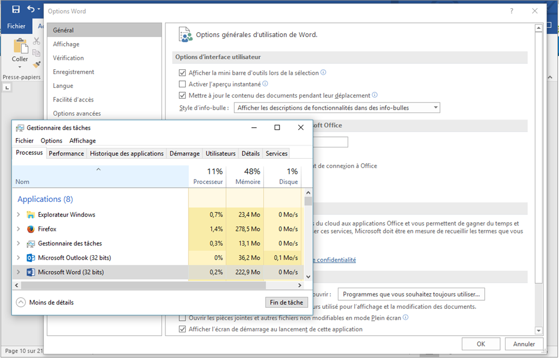The height and width of the screenshot is (358, 559).
Task: Click the Microsoft Outlook process icon
Action: tap(31, 258)
